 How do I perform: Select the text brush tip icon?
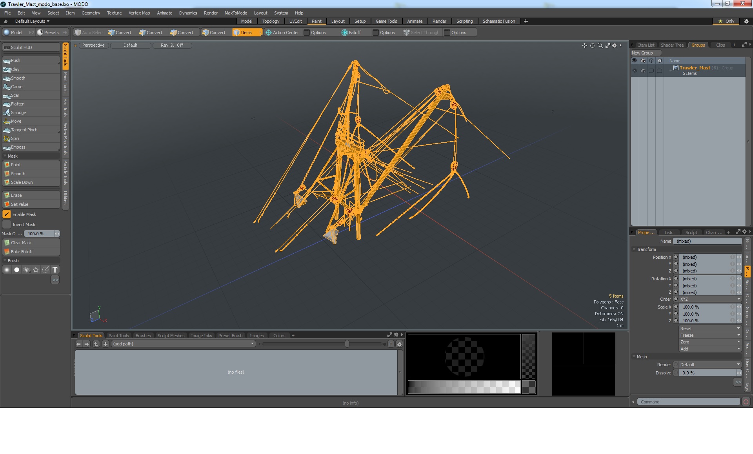click(x=55, y=270)
